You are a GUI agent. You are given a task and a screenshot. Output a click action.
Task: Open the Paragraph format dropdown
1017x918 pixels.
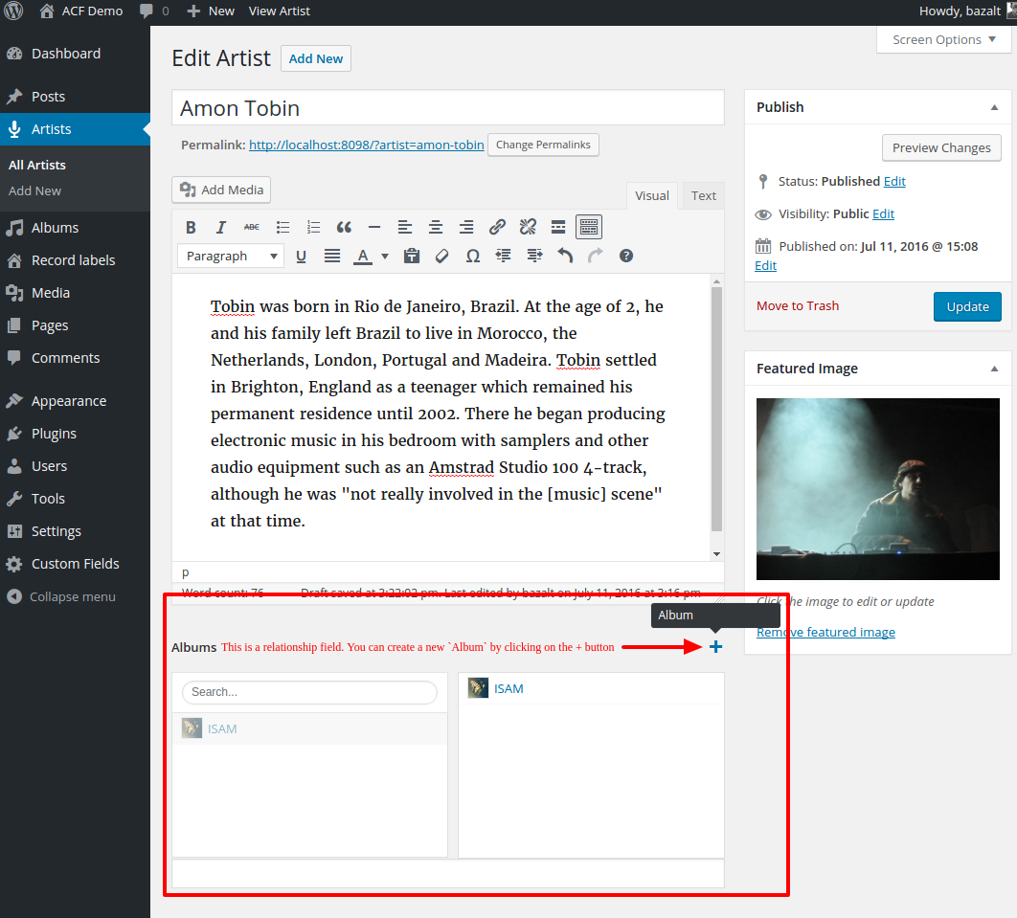[x=231, y=257]
